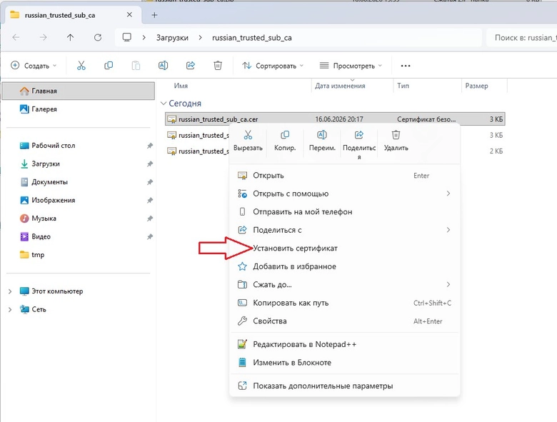The image size is (557, 422).
Task: Open Загрузки in the sidebar
Action: pyautogui.click(x=78, y=164)
